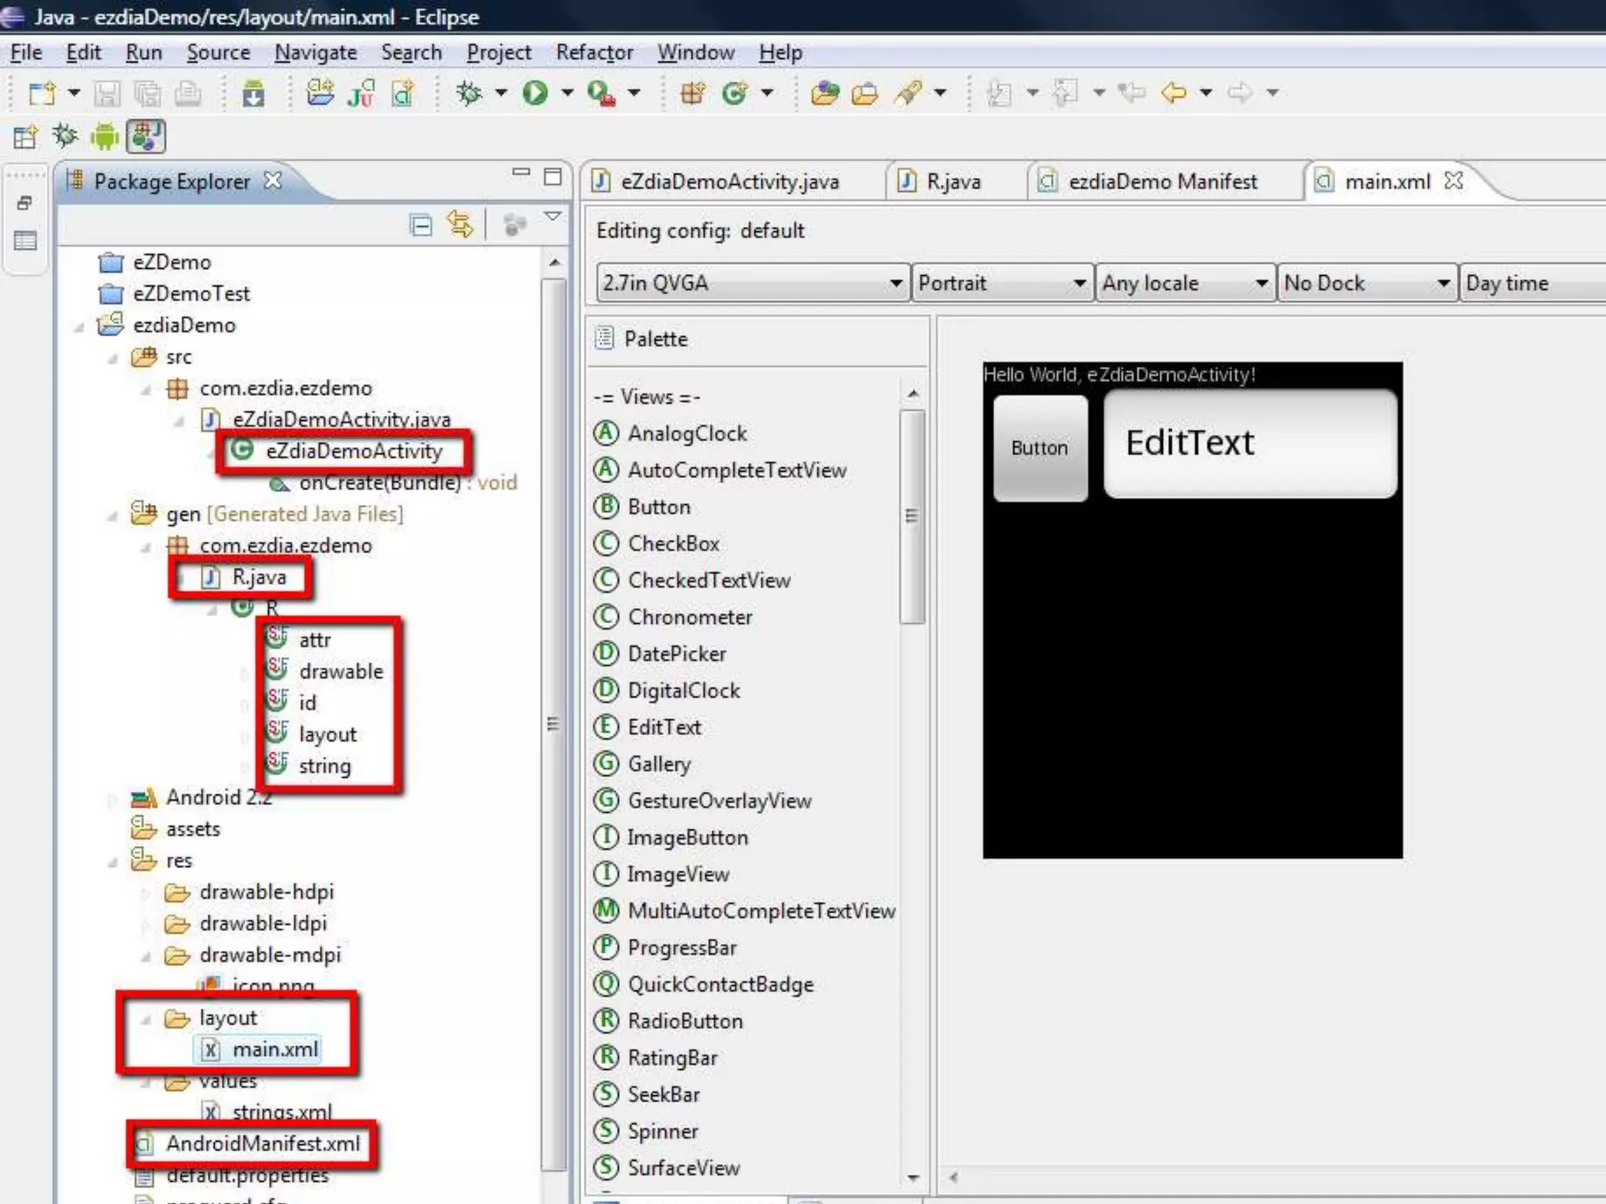The width and height of the screenshot is (1606, 1204).
Task: Toggle Link with Editor icon
Action: [x=460, y=226]
